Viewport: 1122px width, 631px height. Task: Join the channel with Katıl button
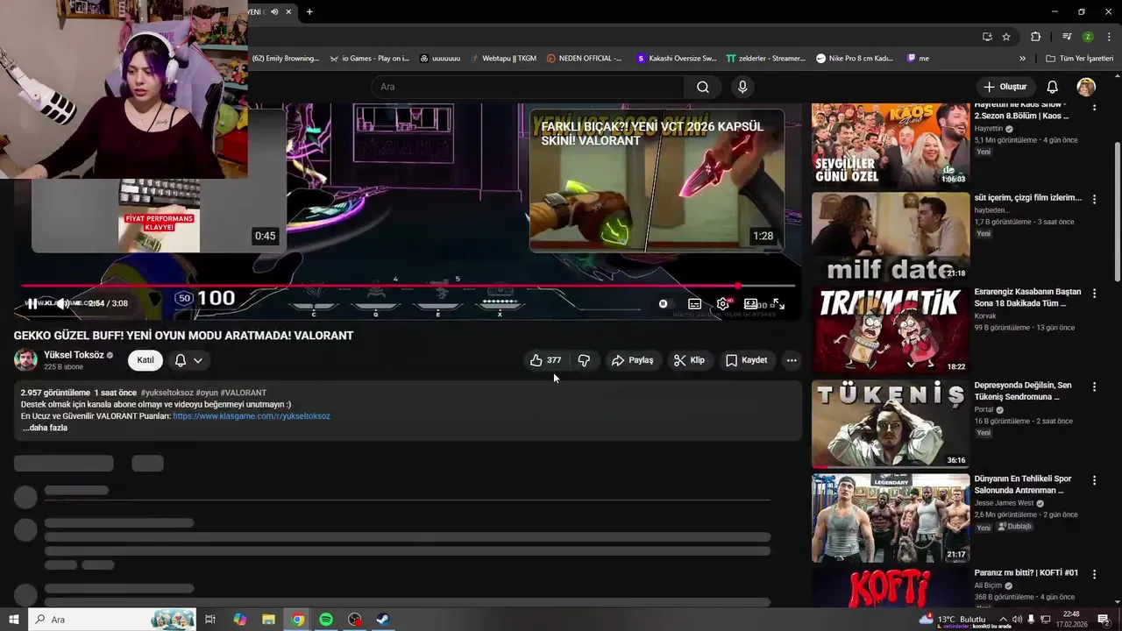[146, 360]
